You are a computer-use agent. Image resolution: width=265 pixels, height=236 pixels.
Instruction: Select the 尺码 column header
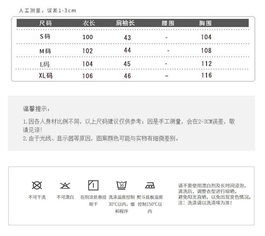[45, 23]
